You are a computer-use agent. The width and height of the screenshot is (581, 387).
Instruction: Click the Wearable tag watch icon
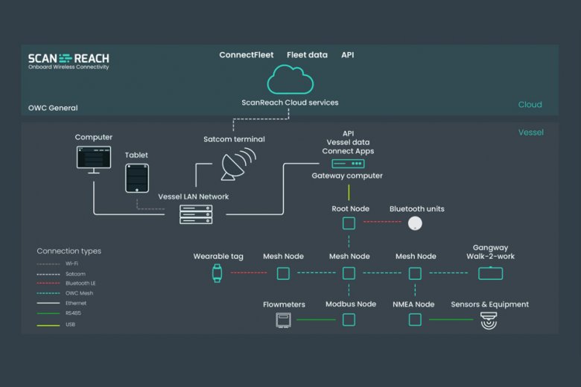(x=218, y=273)
